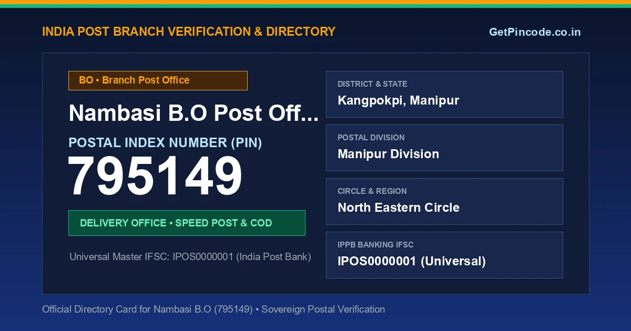Open the District & State info card
631x331 pixels.
pyautogui.click(x=444, y=94)
